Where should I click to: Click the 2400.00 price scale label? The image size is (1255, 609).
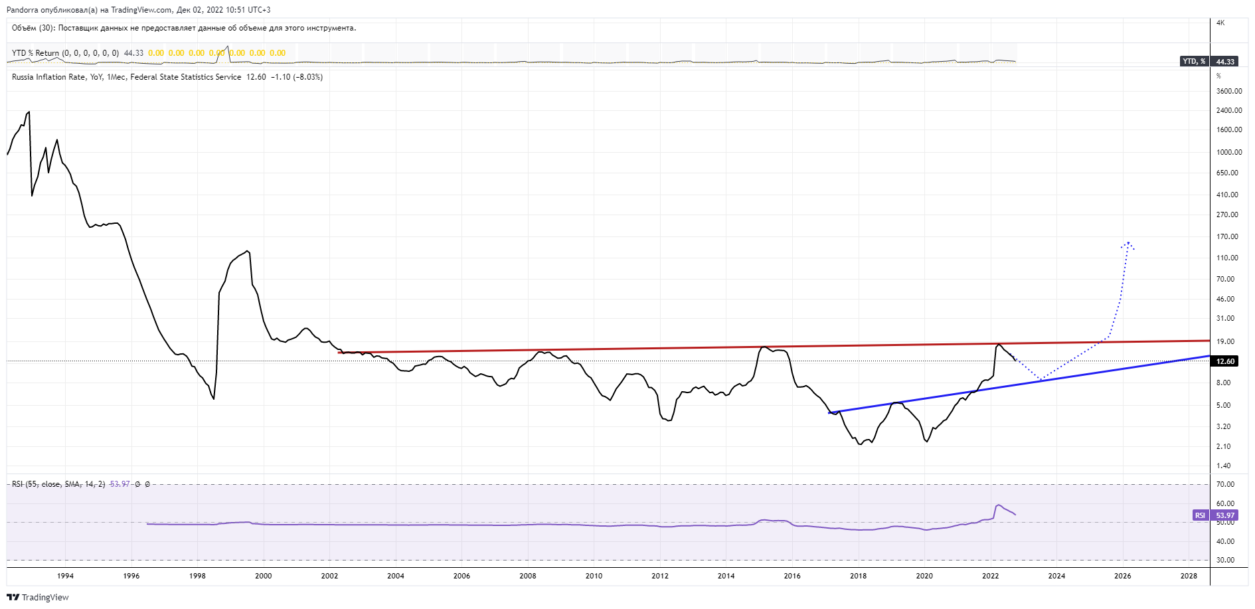[x=1229, y=110]
